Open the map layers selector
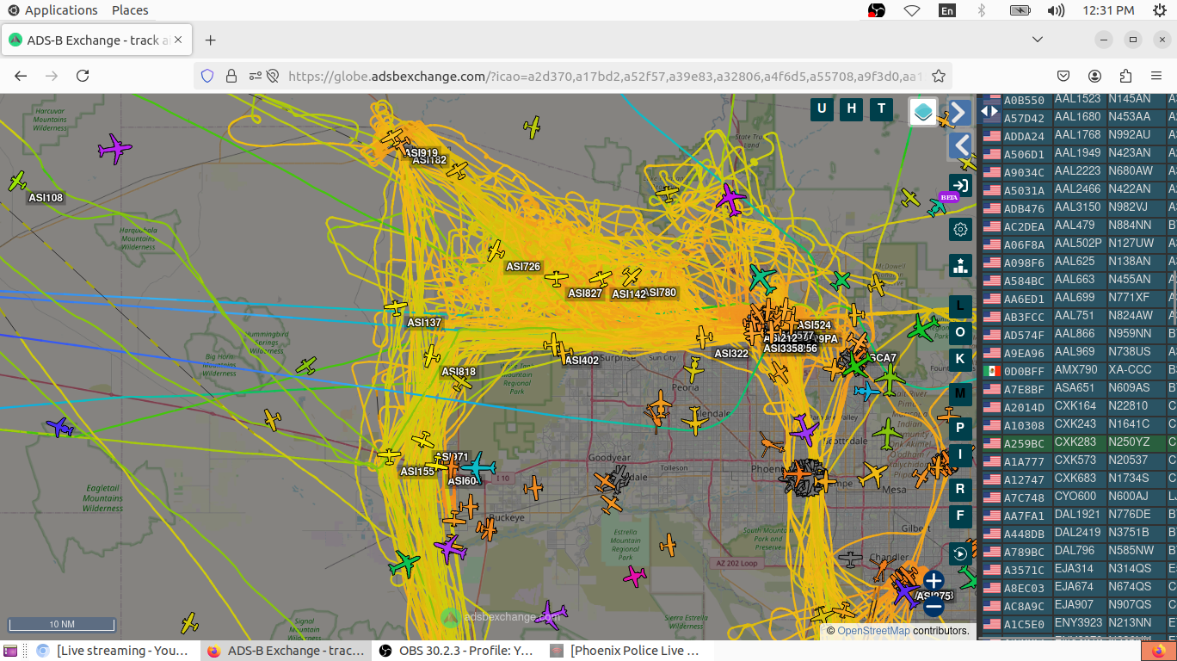Image resolution: width=1177 pixels, height=661 pixels. 923,112
